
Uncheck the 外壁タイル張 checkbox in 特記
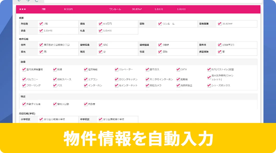[x=24, y=104]
